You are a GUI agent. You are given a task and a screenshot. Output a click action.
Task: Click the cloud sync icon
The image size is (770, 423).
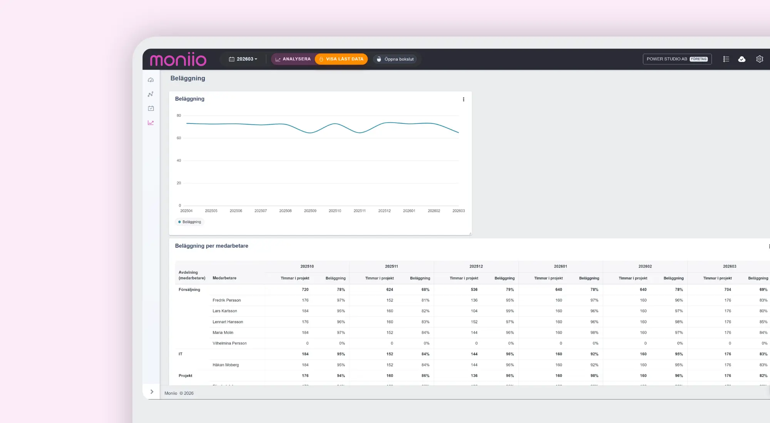tap(742, 59)
